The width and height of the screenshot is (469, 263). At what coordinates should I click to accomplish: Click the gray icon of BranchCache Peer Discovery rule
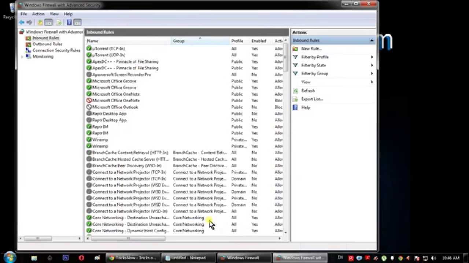point(89,165)
